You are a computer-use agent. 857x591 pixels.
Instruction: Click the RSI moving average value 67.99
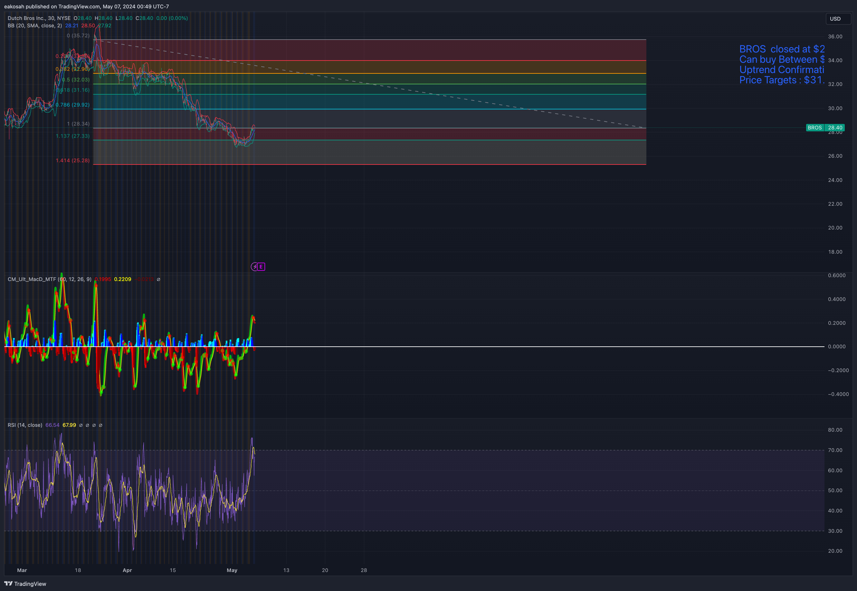pyautogui.click(x=69, y=425)
